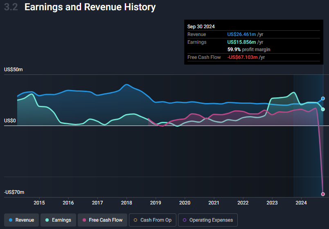The width and height of the screenshot is (329, 229).
Task: Toggle the Free Cash Flow legend button
Action: click(102, 220)
